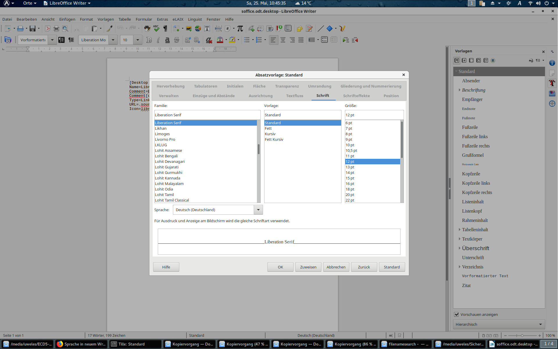
Task: Switch to Einzüge und Abstände tab
Action: (214, 96)
